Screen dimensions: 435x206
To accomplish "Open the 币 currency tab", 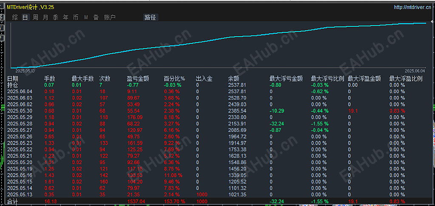I will [76, 17].
